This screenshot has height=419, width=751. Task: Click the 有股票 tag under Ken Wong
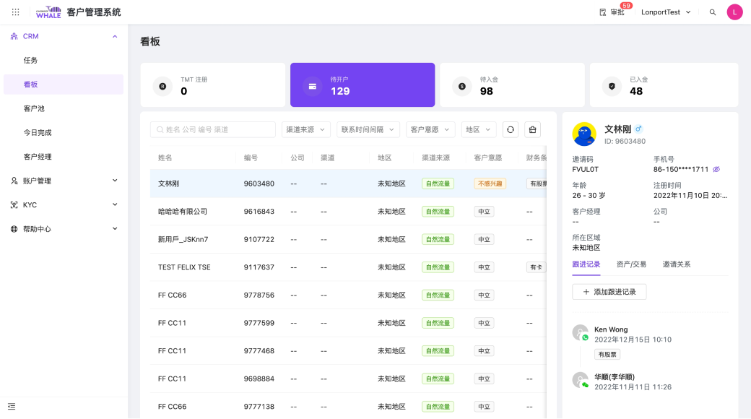[607, 354]
